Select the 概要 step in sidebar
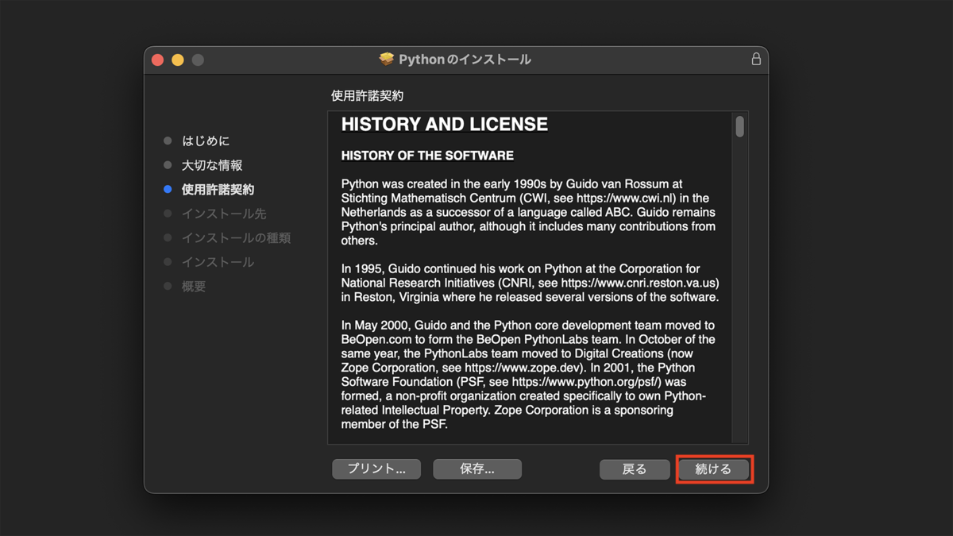The image size is (953, 536). [194, 286]
